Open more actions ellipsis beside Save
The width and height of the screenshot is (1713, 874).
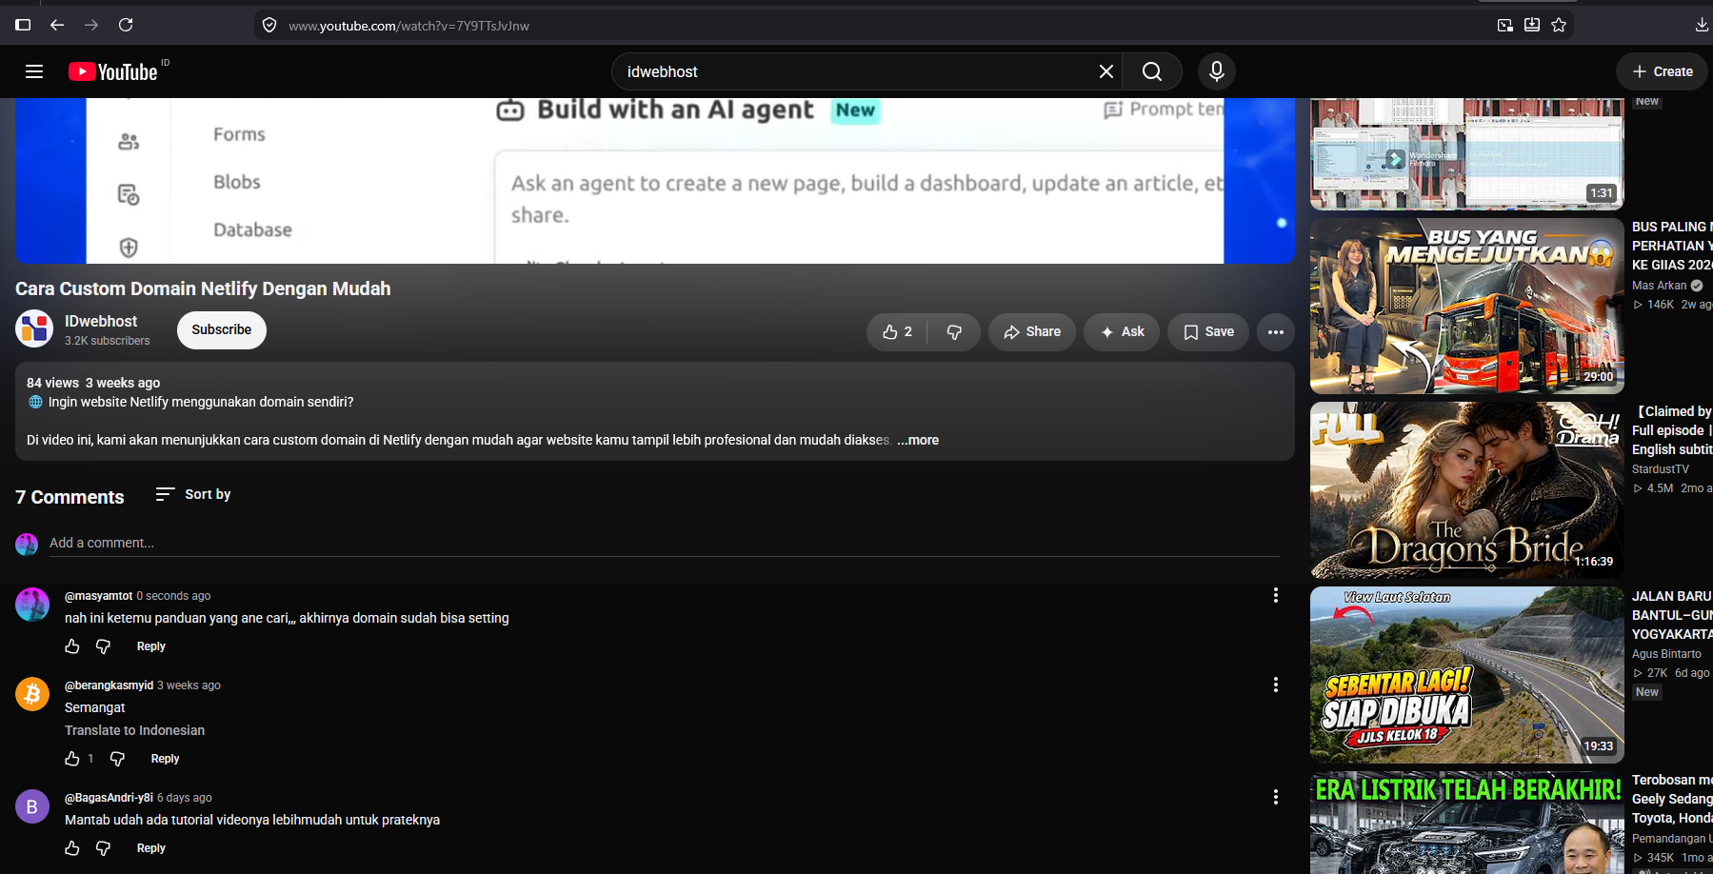(x=1276, y=332)
